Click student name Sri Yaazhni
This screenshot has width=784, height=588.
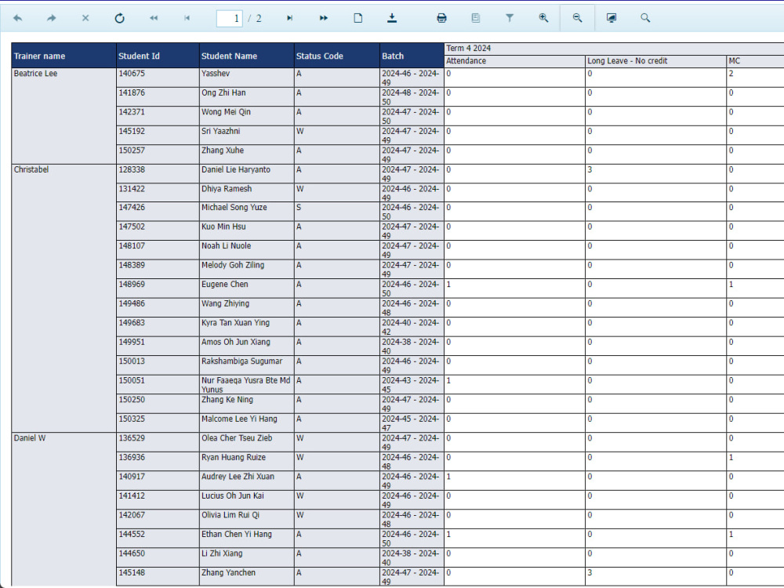click(220, 131)
